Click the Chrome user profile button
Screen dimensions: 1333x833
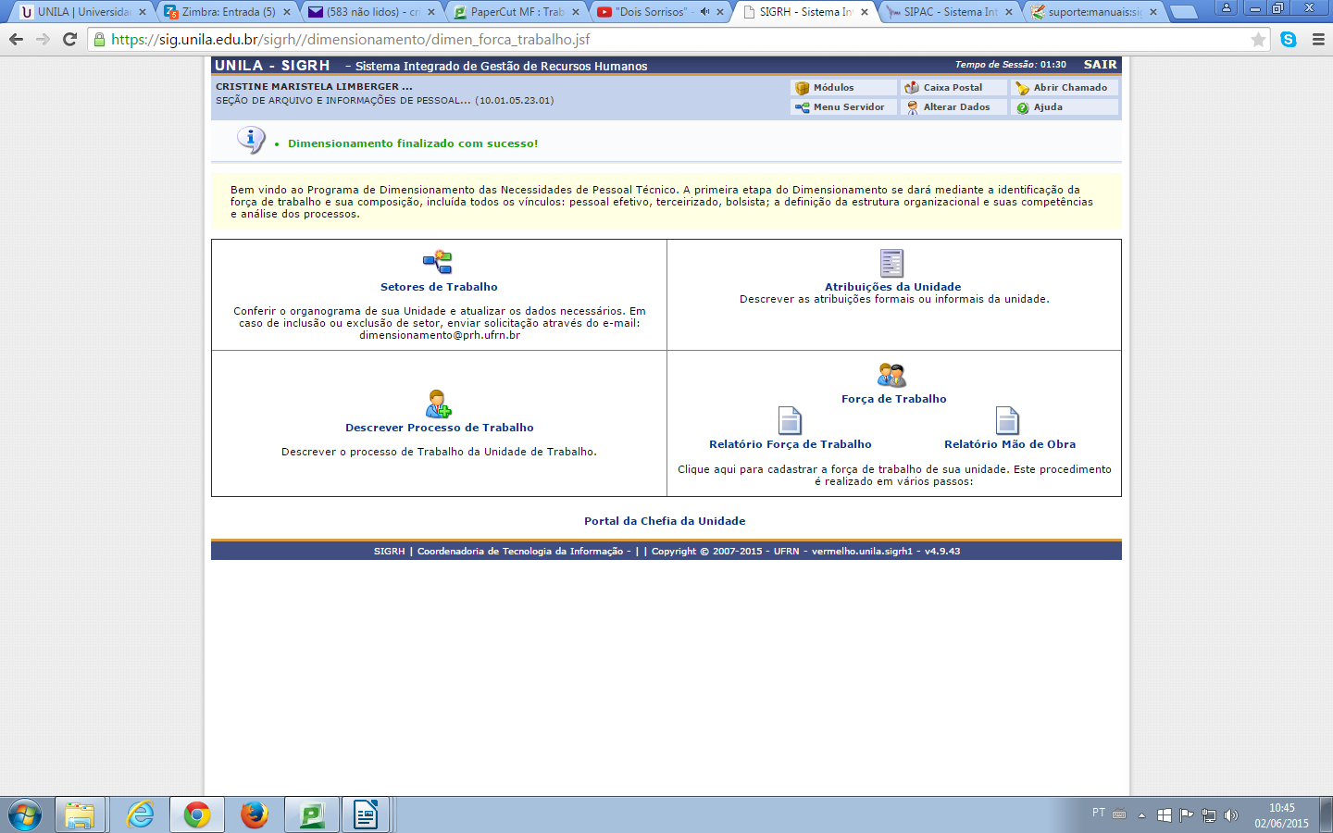[1227, 7]
